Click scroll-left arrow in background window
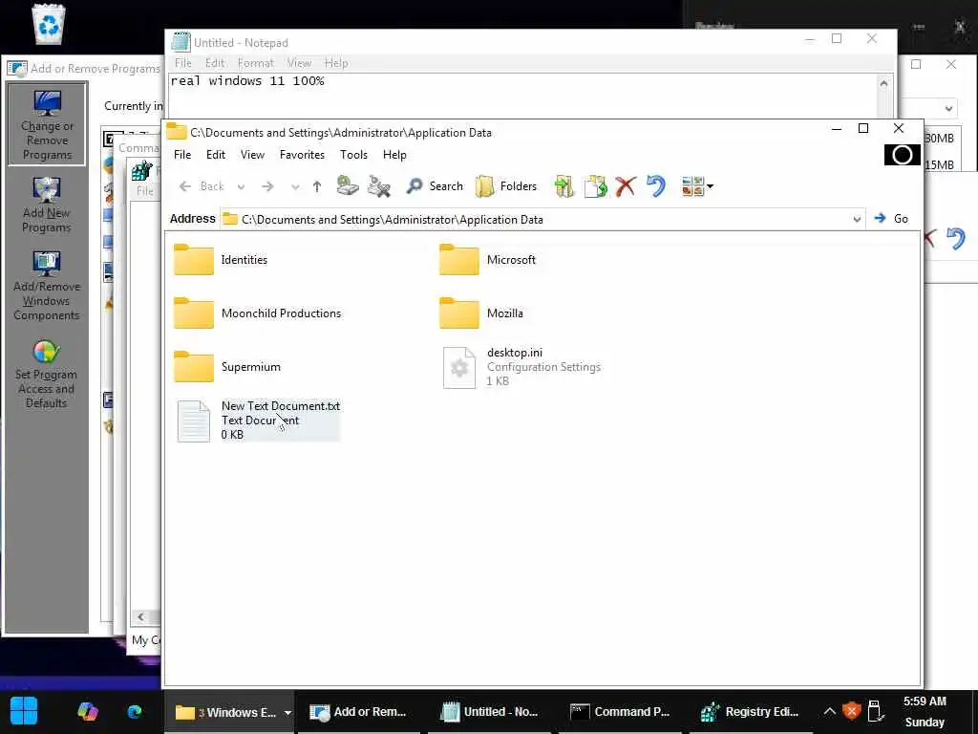This screenshot has height=734, width=978. [x=141, y=616]
